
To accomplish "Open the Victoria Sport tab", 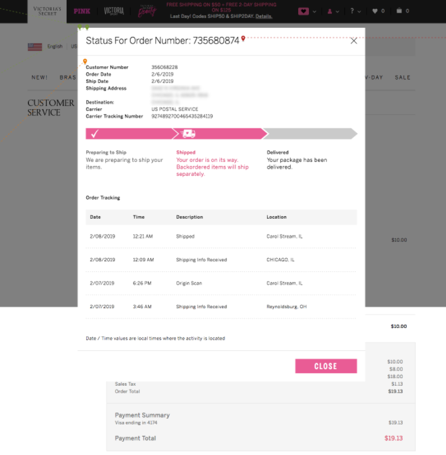I will (114, 11).
